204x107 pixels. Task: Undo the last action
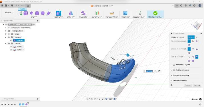point(17,6)
